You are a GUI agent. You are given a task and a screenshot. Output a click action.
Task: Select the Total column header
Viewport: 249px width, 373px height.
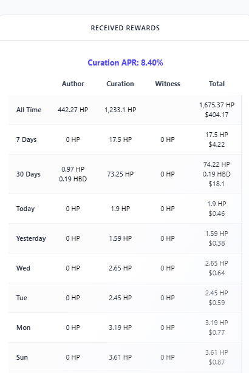point(217,84)
